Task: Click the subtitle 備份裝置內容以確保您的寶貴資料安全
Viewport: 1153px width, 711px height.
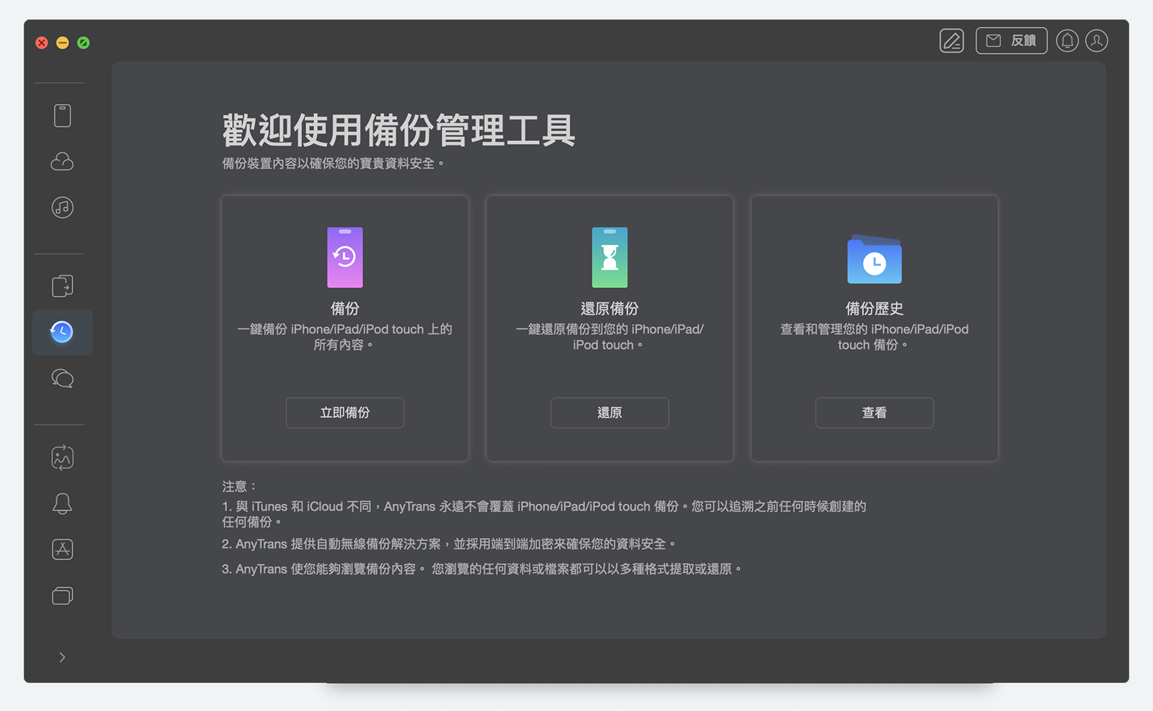Action: (x=333, y=164)
